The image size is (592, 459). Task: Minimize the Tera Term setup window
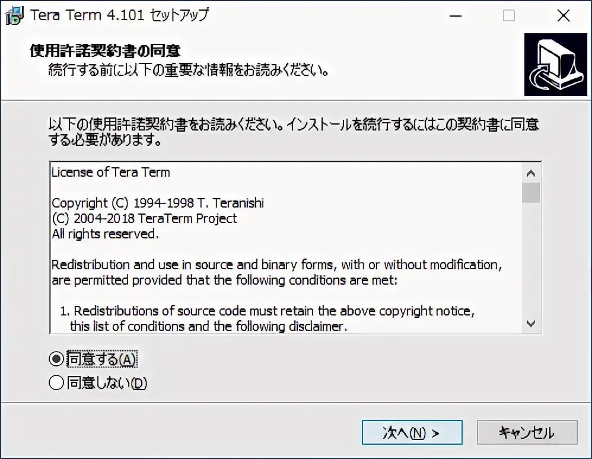[456, 16]
